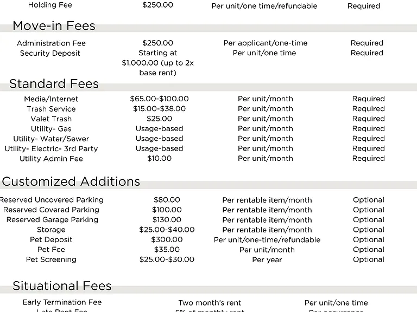This screenshot has width=417, height=312.
Task: Select the Trash Service $15.00-$38.00 amount
Action: [x=159, y=109]
